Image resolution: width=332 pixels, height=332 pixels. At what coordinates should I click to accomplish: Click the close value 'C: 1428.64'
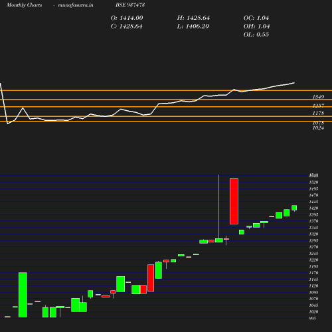[127, 27]
